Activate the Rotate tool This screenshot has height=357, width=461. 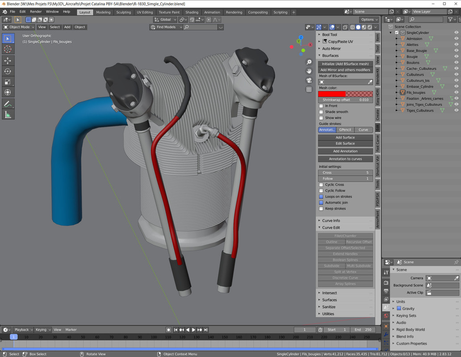click(8, 71)
